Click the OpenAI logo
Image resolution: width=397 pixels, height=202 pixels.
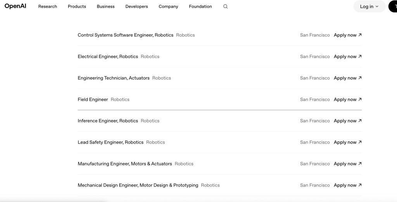pyautogui.click(x=15, y=6)
